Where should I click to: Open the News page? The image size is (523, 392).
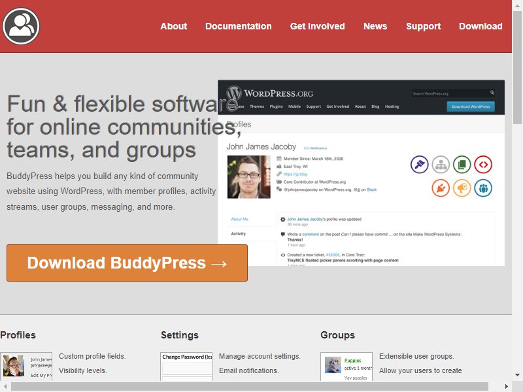click(x=375, y=26)
